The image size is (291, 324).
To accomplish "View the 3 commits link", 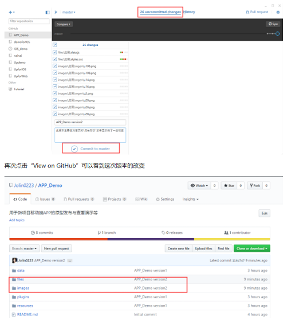I will point(42,233).
